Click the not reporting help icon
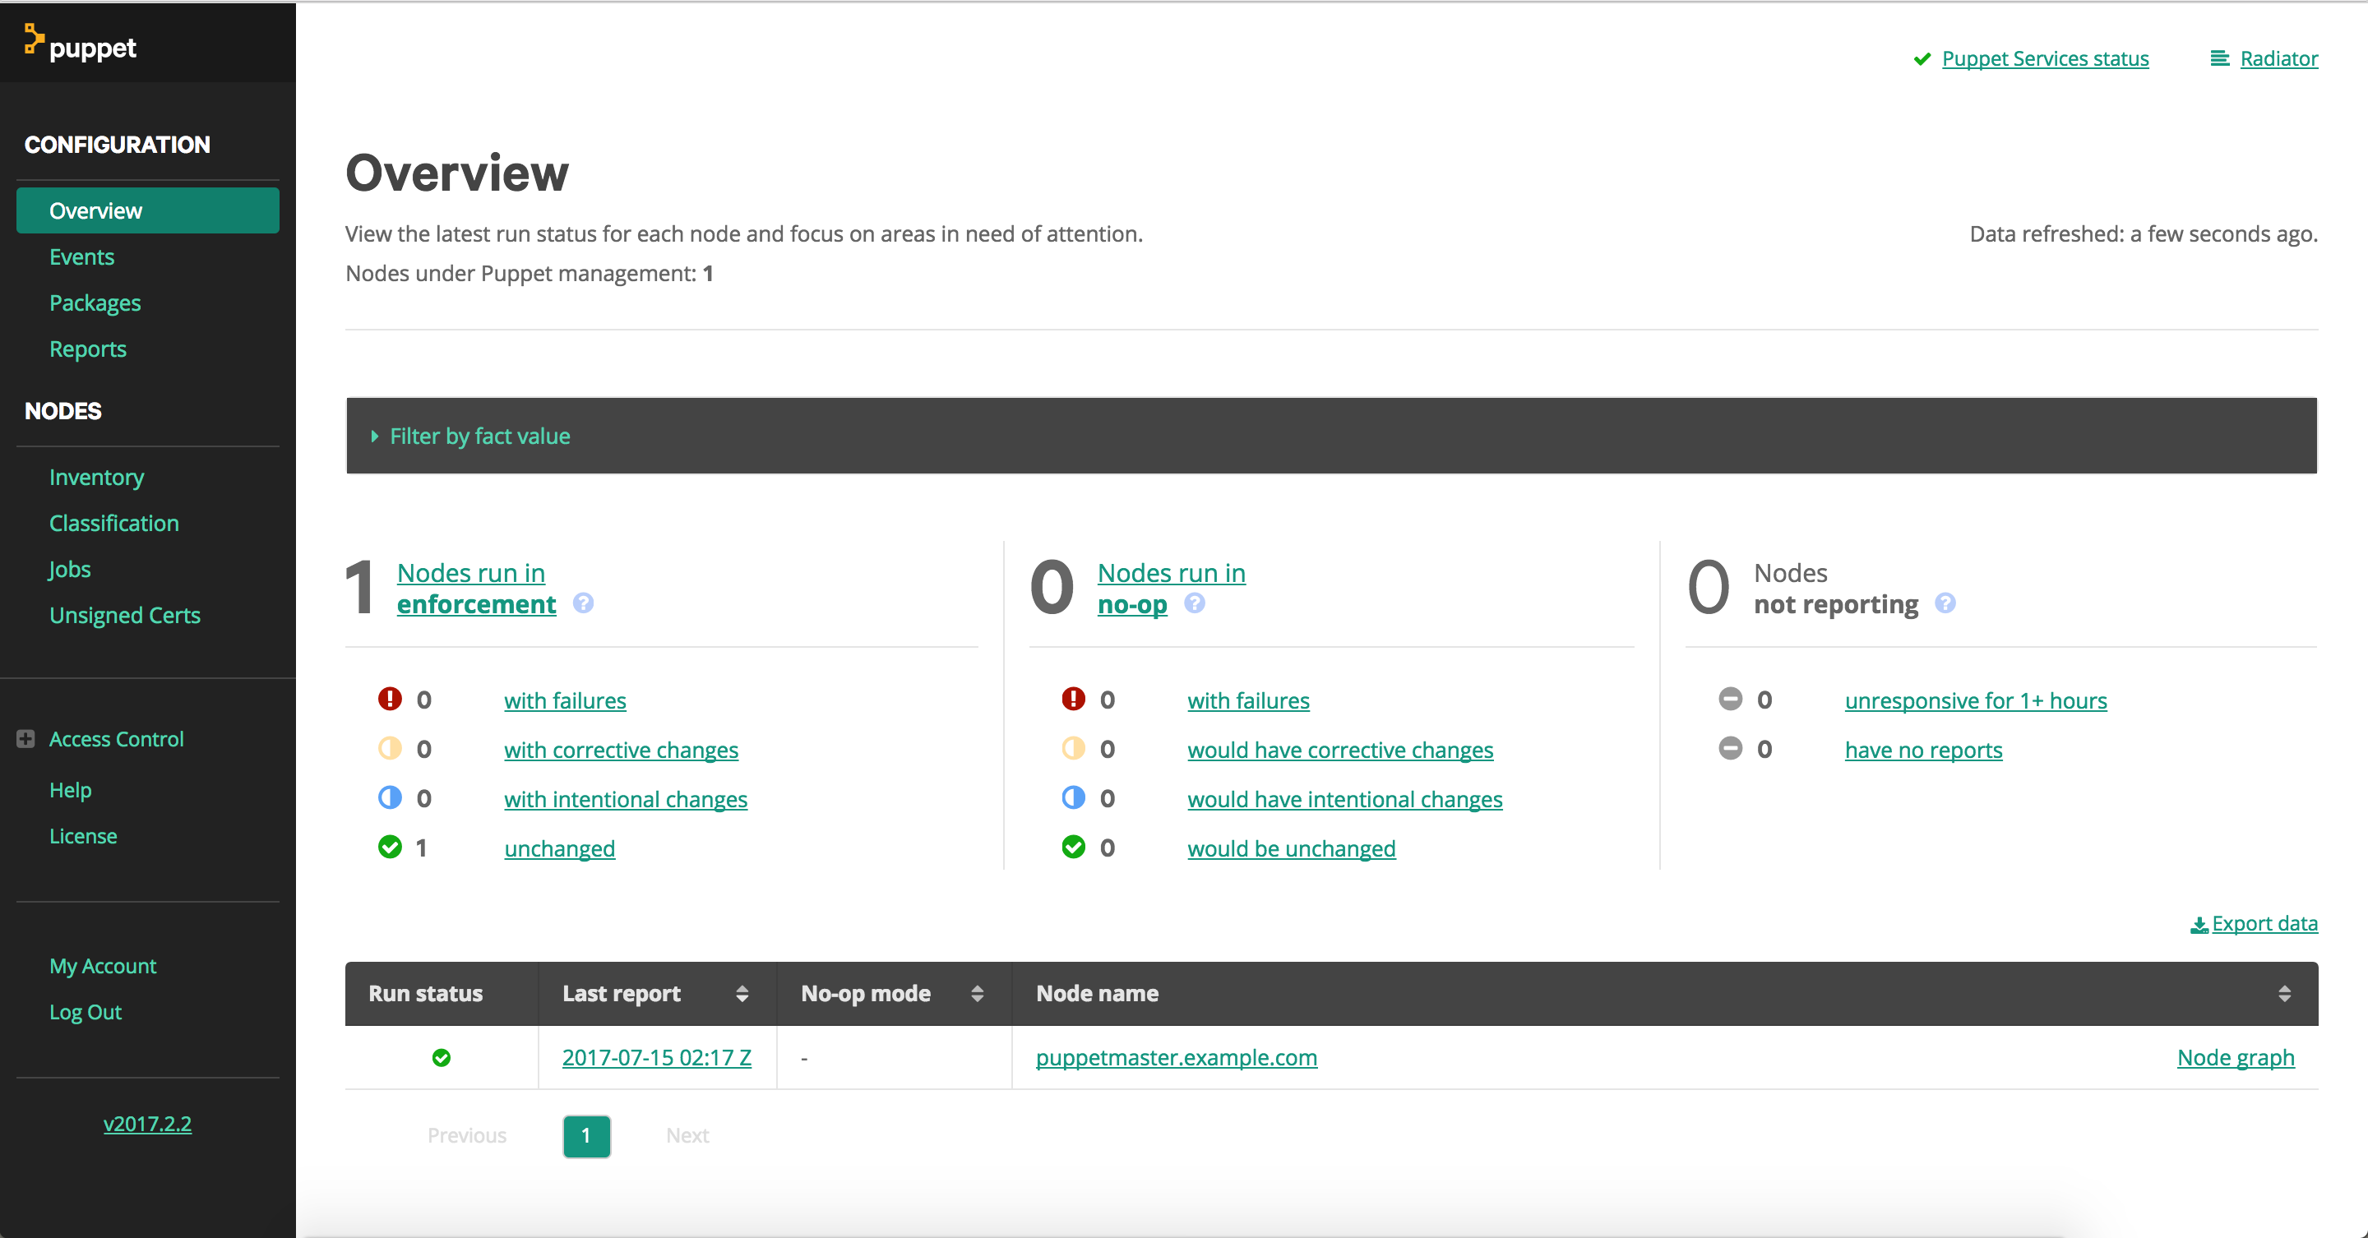The image size is (2368, 1238). click(1945, 603)
